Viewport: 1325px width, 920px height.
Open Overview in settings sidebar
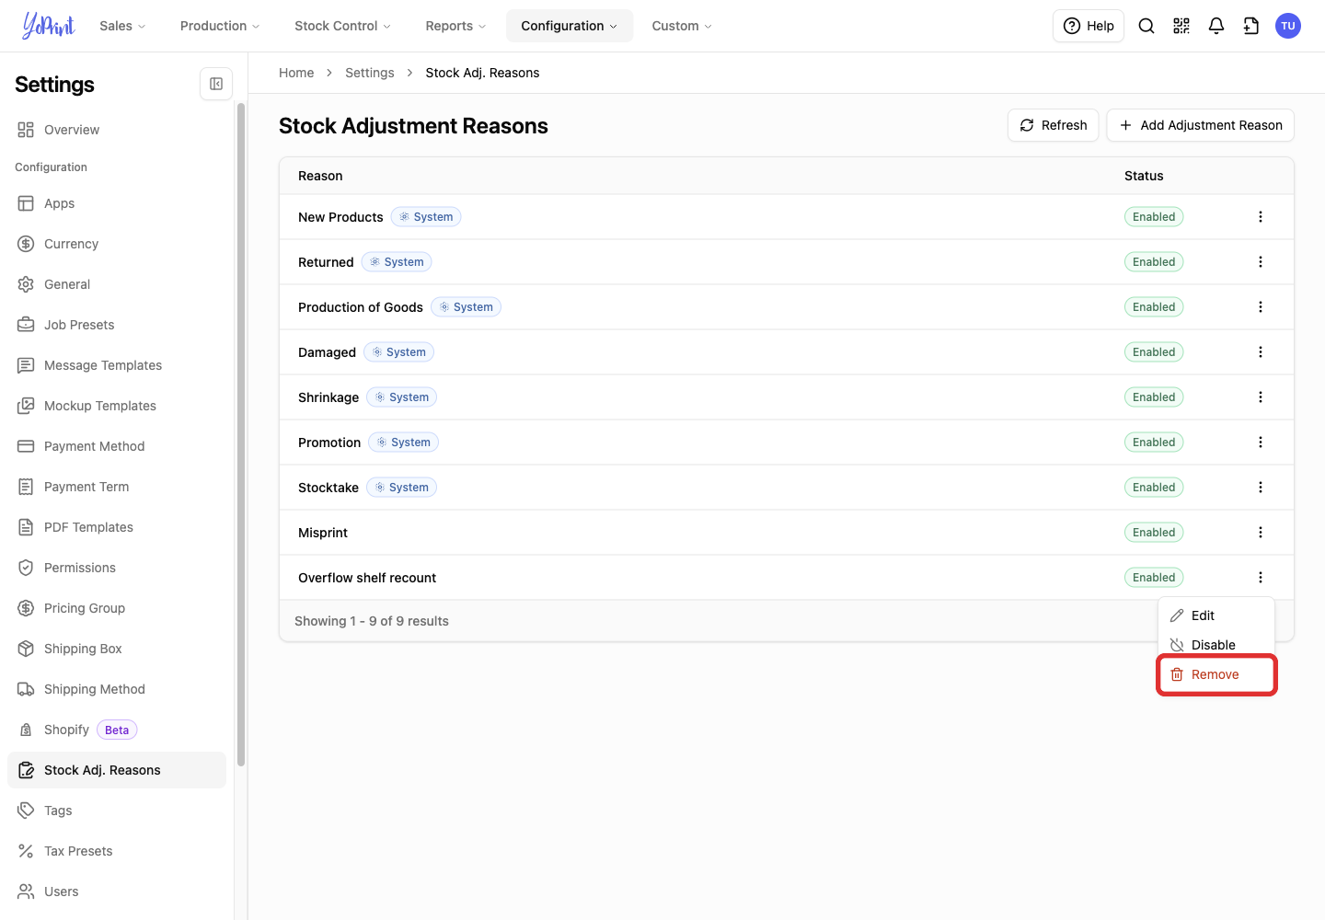pos(117,130)
